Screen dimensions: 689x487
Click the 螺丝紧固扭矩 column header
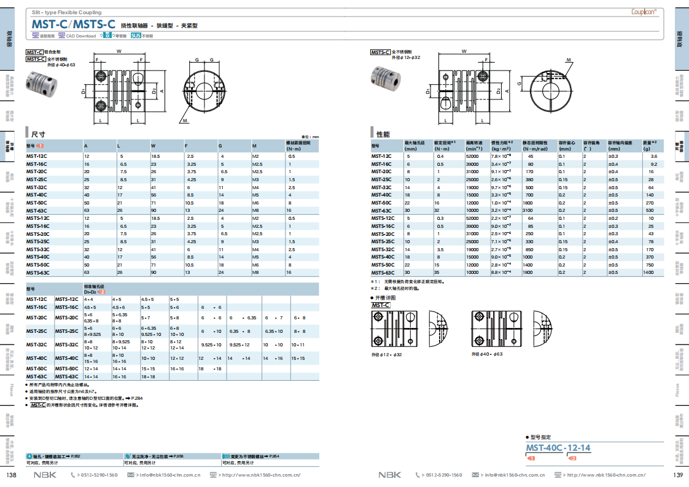click(302, 146)
